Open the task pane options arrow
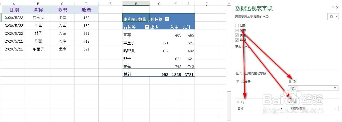 pyautogui.click(x=333, y=7)
